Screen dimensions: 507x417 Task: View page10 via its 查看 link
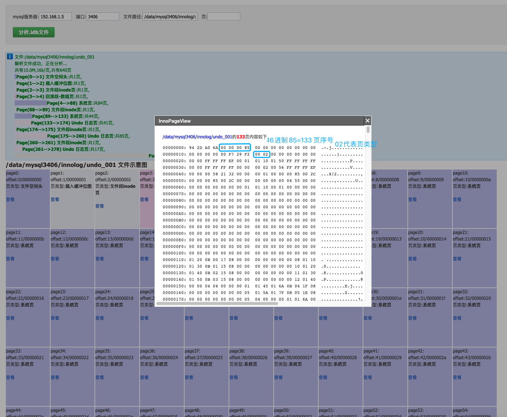pyautogui.click(x=457, y=200)
